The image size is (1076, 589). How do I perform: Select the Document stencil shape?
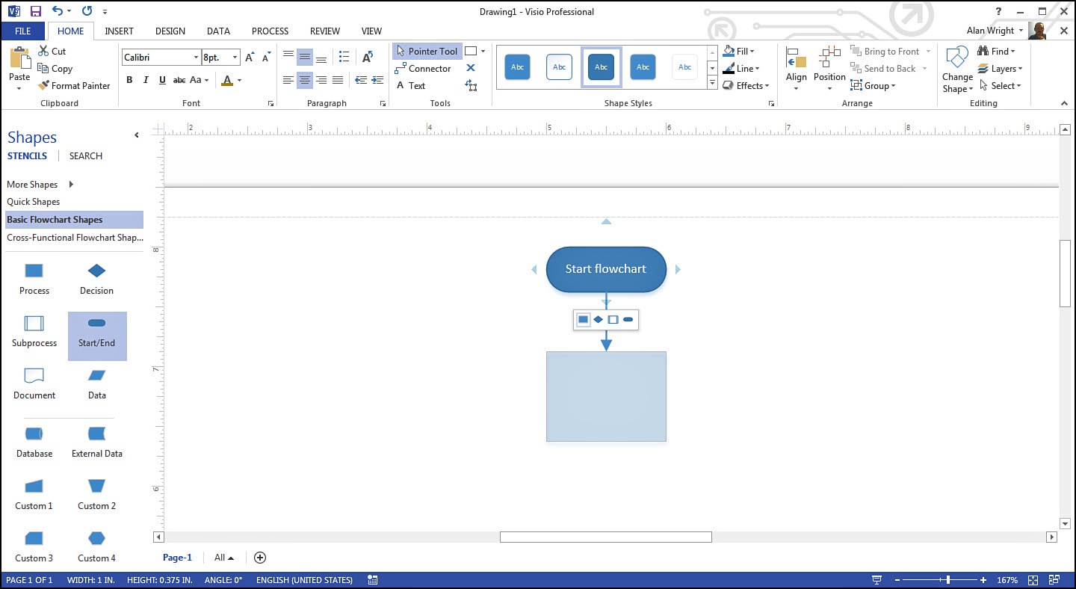pyautogui.click(x=34, y=383)
